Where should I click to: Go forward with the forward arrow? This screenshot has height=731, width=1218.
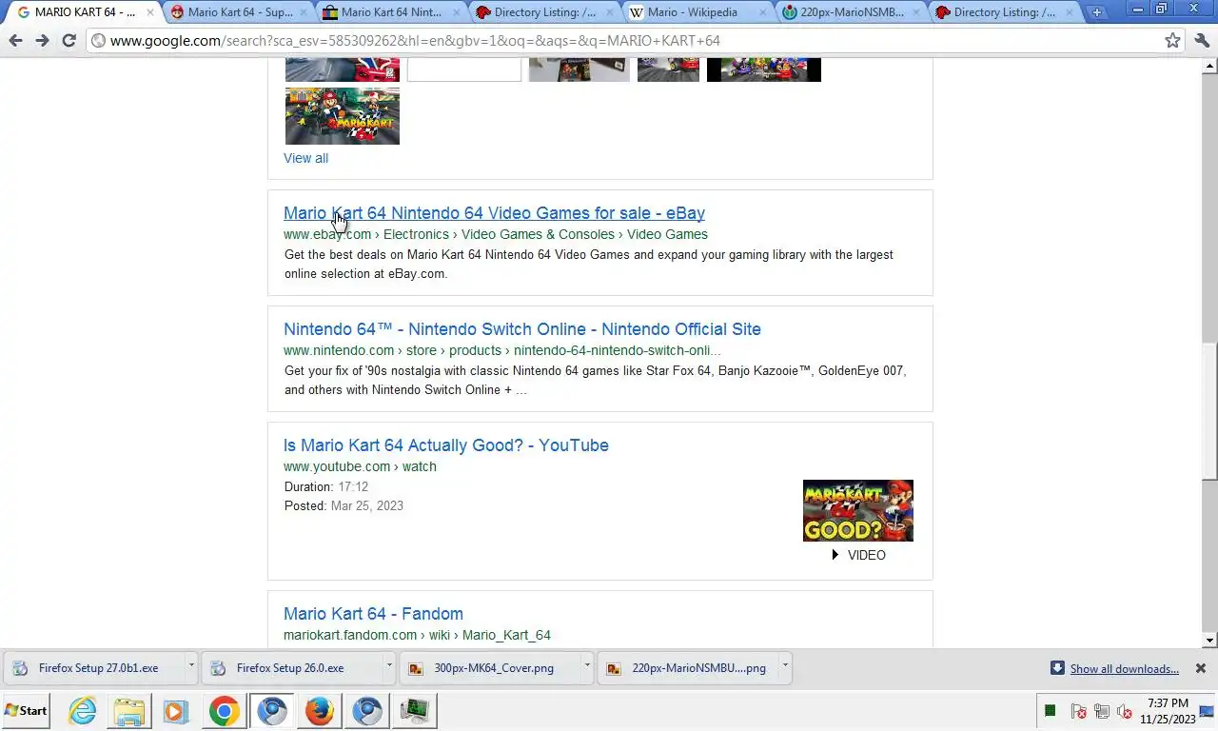[42, 41]
